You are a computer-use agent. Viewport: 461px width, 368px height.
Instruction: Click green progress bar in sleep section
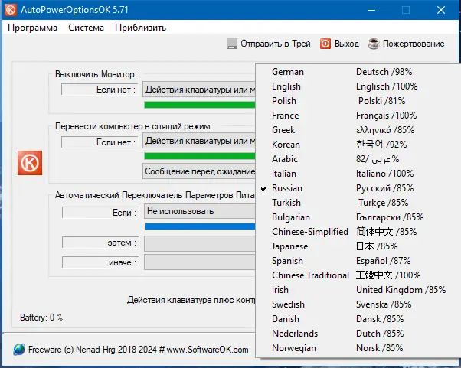point(200,156)
